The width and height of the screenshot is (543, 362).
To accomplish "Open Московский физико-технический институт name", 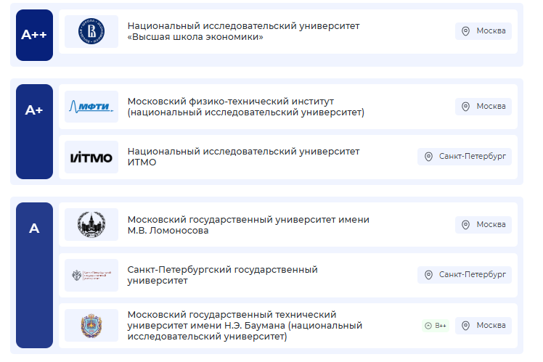I will point(246,107).
